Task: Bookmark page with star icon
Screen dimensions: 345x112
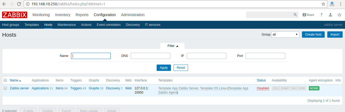Action: click(x=323, y=4)
